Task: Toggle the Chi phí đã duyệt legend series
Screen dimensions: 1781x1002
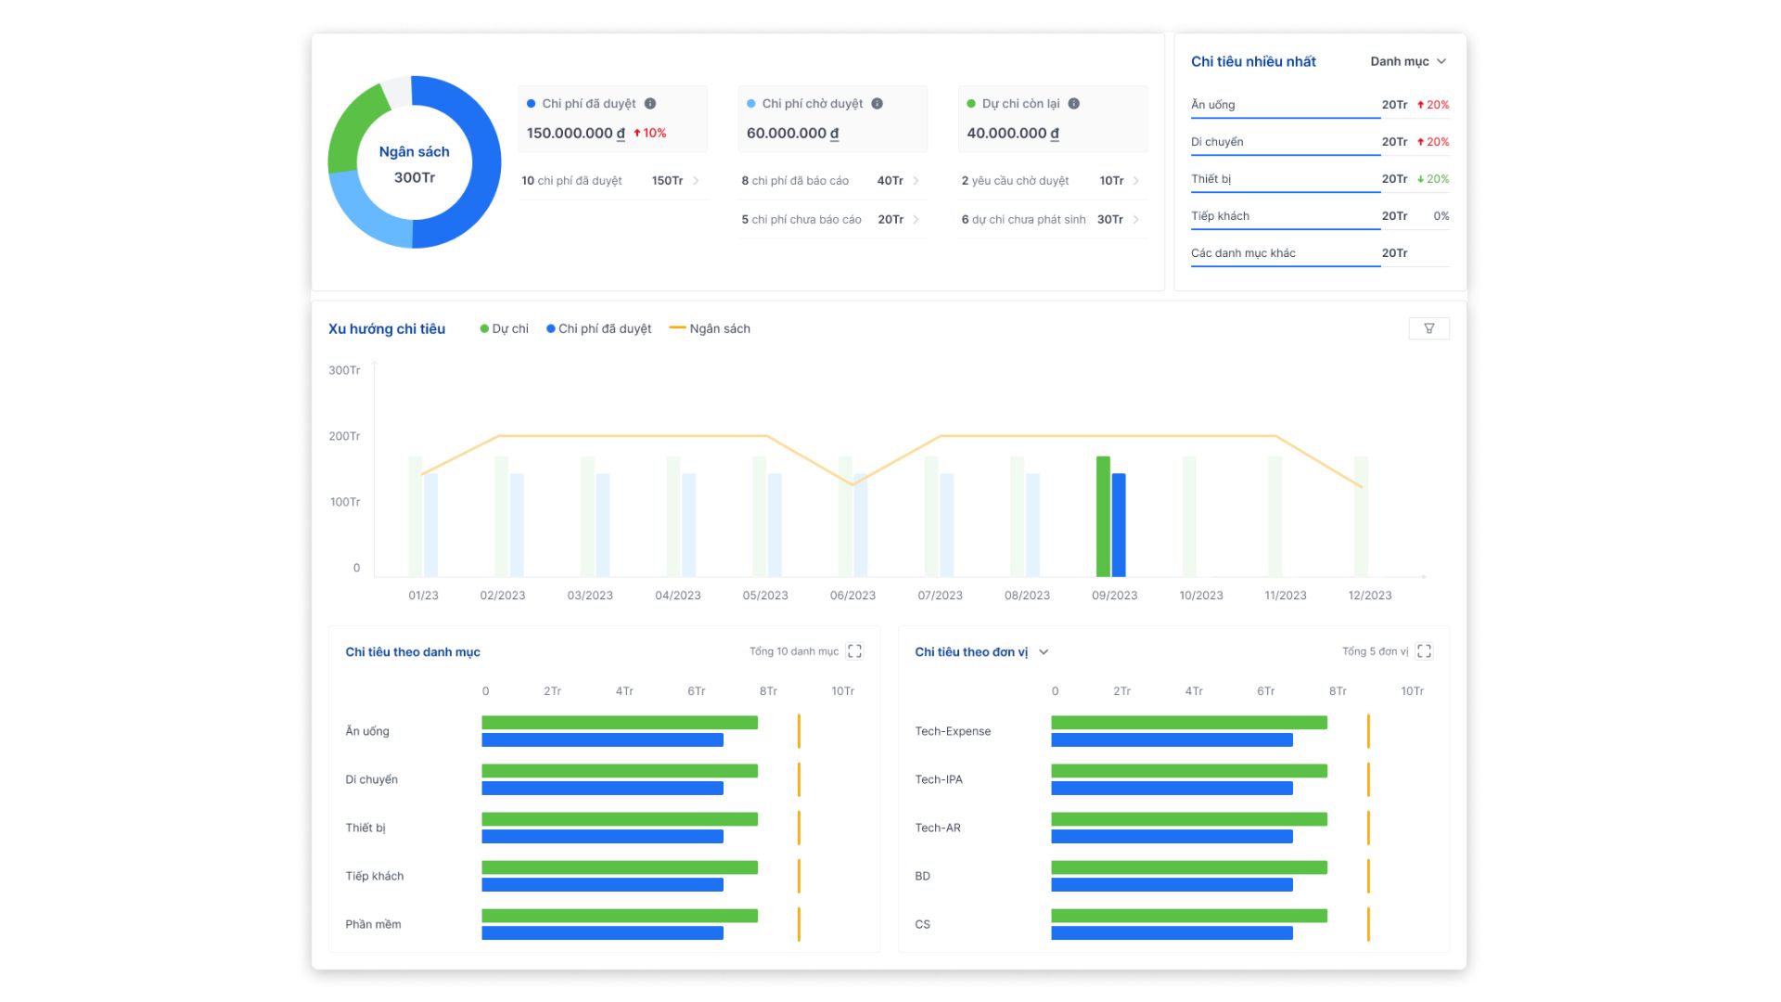Action: [599, 328]
